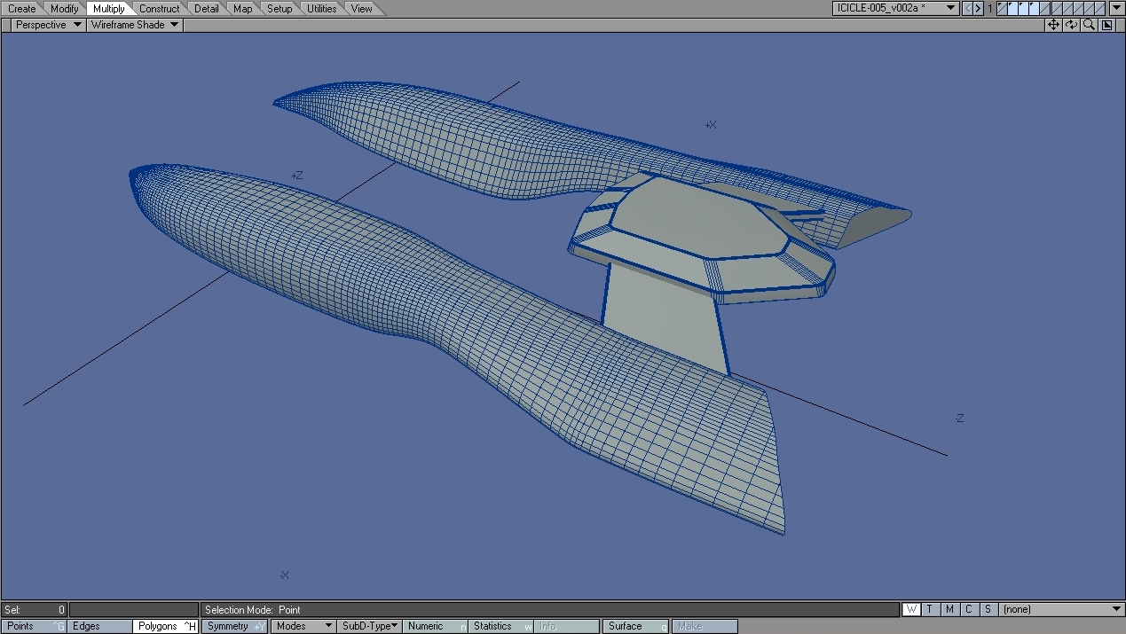Open the Statistics panel
This screenshot has width=1126, height=634.
(500, 626)
